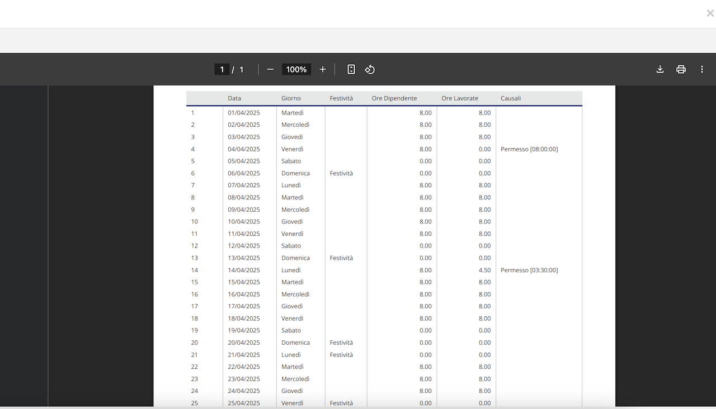Click the date 14/04/2025
Screen dimensions: 716x409
coord(244,270)
